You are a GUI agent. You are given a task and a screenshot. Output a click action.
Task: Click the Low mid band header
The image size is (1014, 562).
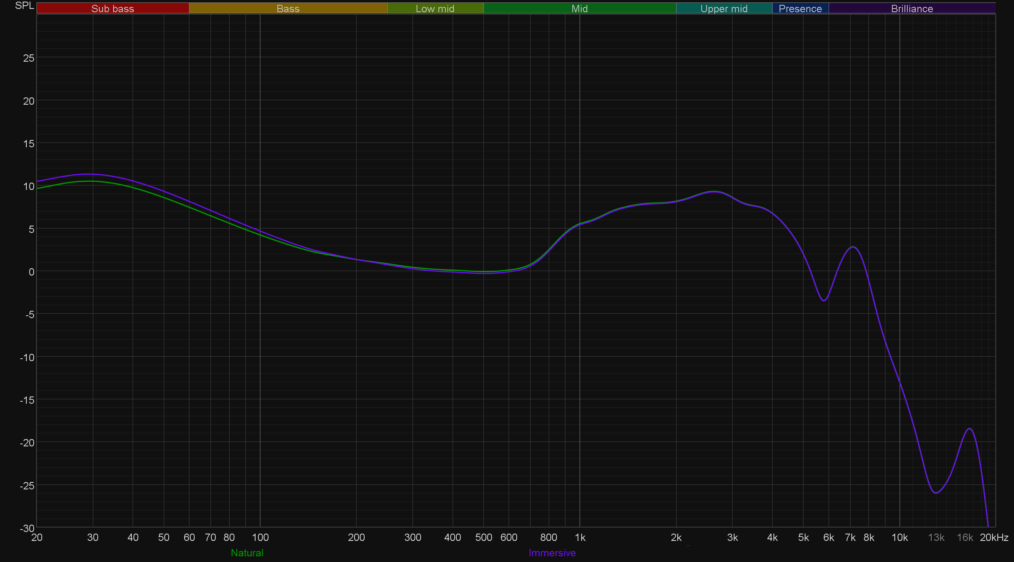click(435, 9)
